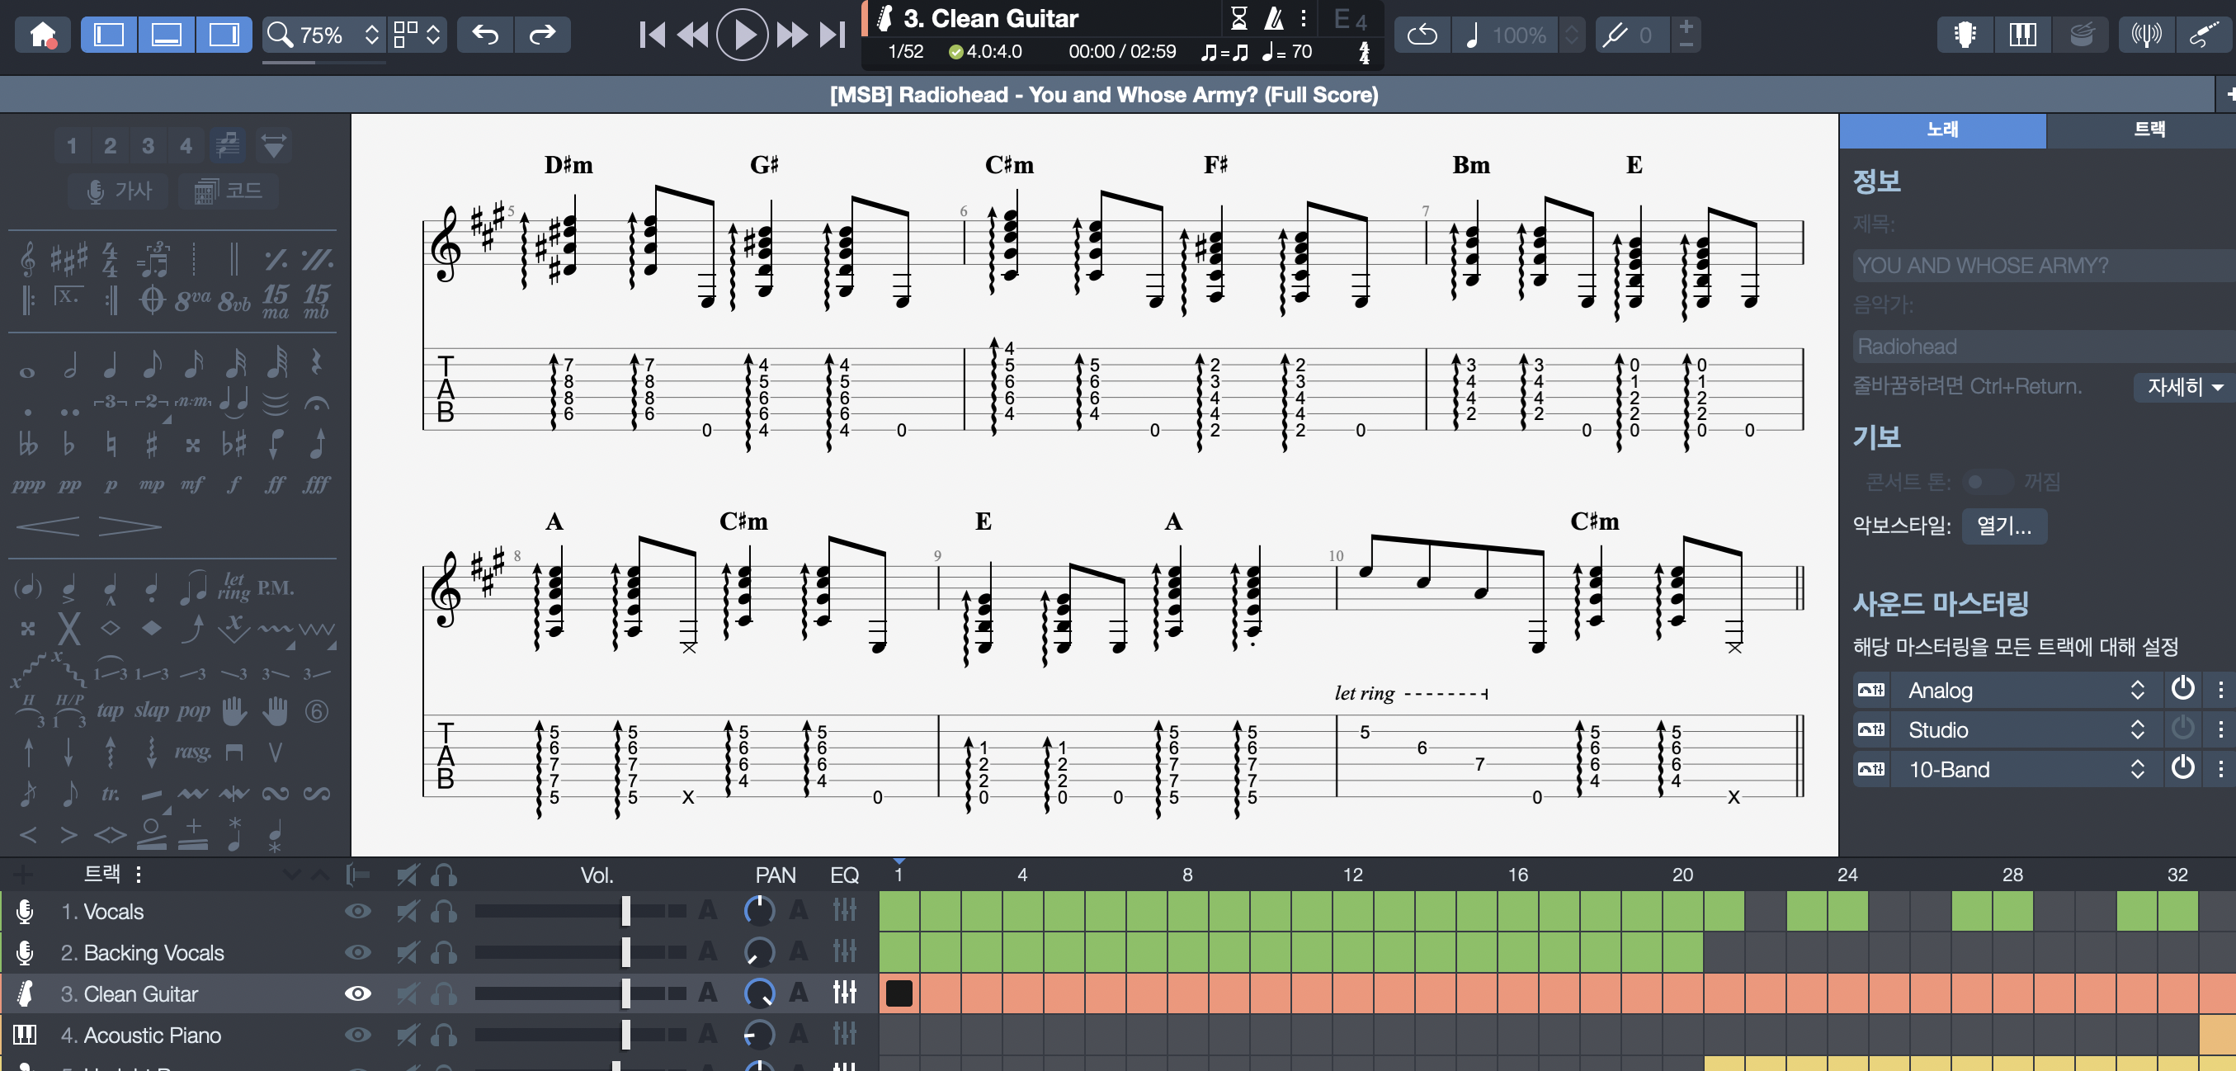The image size is (2236, 1071).
Task: Open the Studio mastering preset selector
Action: click(x=2137, y=730)
